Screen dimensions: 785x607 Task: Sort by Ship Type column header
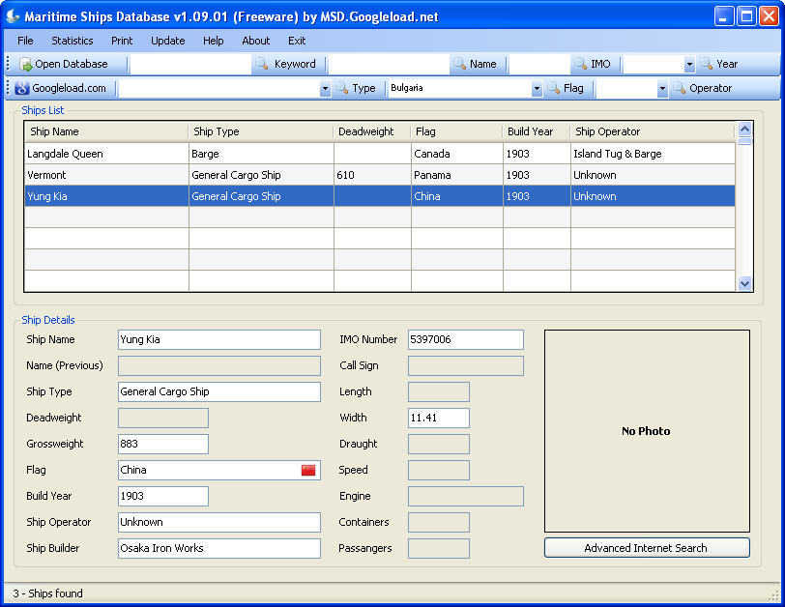click(x=261, y=131)
